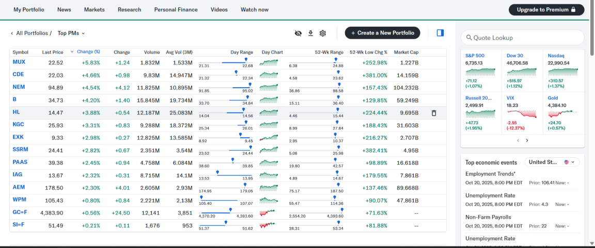Viewport: 595px width, 248px height.
Task: Open the NEM ticker link
Action: (x=19, y=87)
